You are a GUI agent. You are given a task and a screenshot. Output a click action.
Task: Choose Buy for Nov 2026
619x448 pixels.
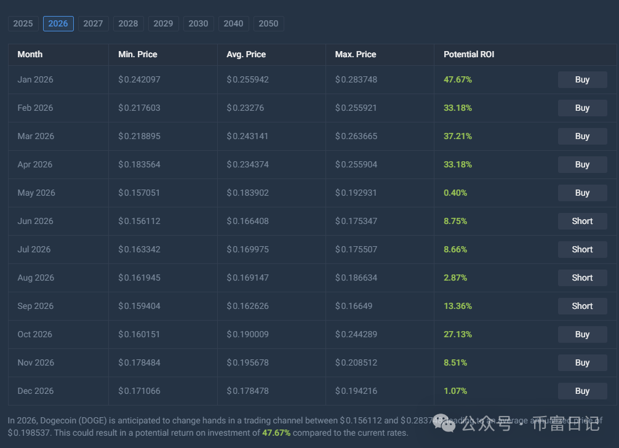[x=582, y=362]
